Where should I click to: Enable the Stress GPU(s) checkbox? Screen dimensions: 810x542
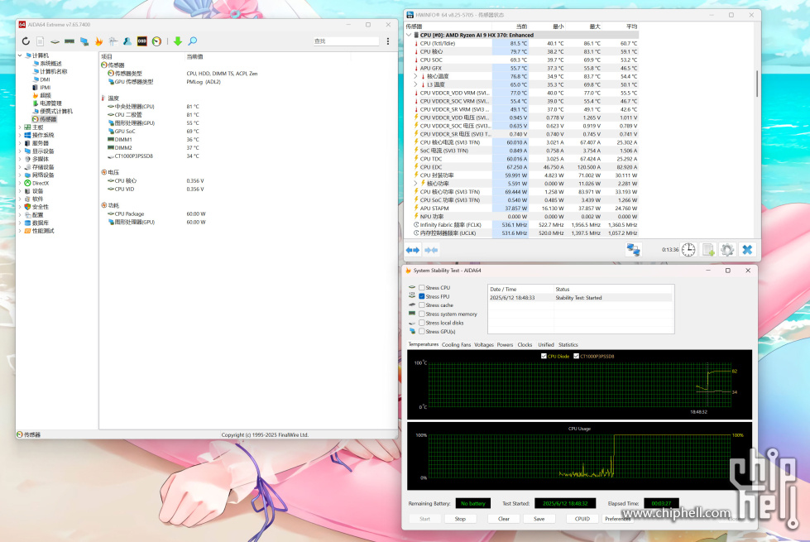point(422,332)
